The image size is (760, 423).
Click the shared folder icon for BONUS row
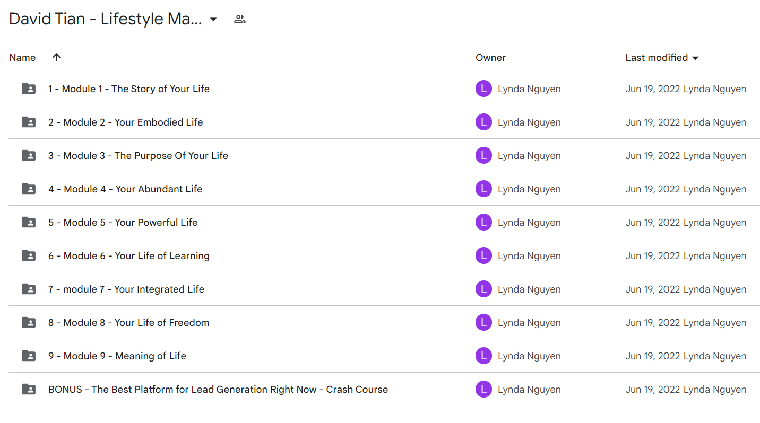(x=29, y=389)
